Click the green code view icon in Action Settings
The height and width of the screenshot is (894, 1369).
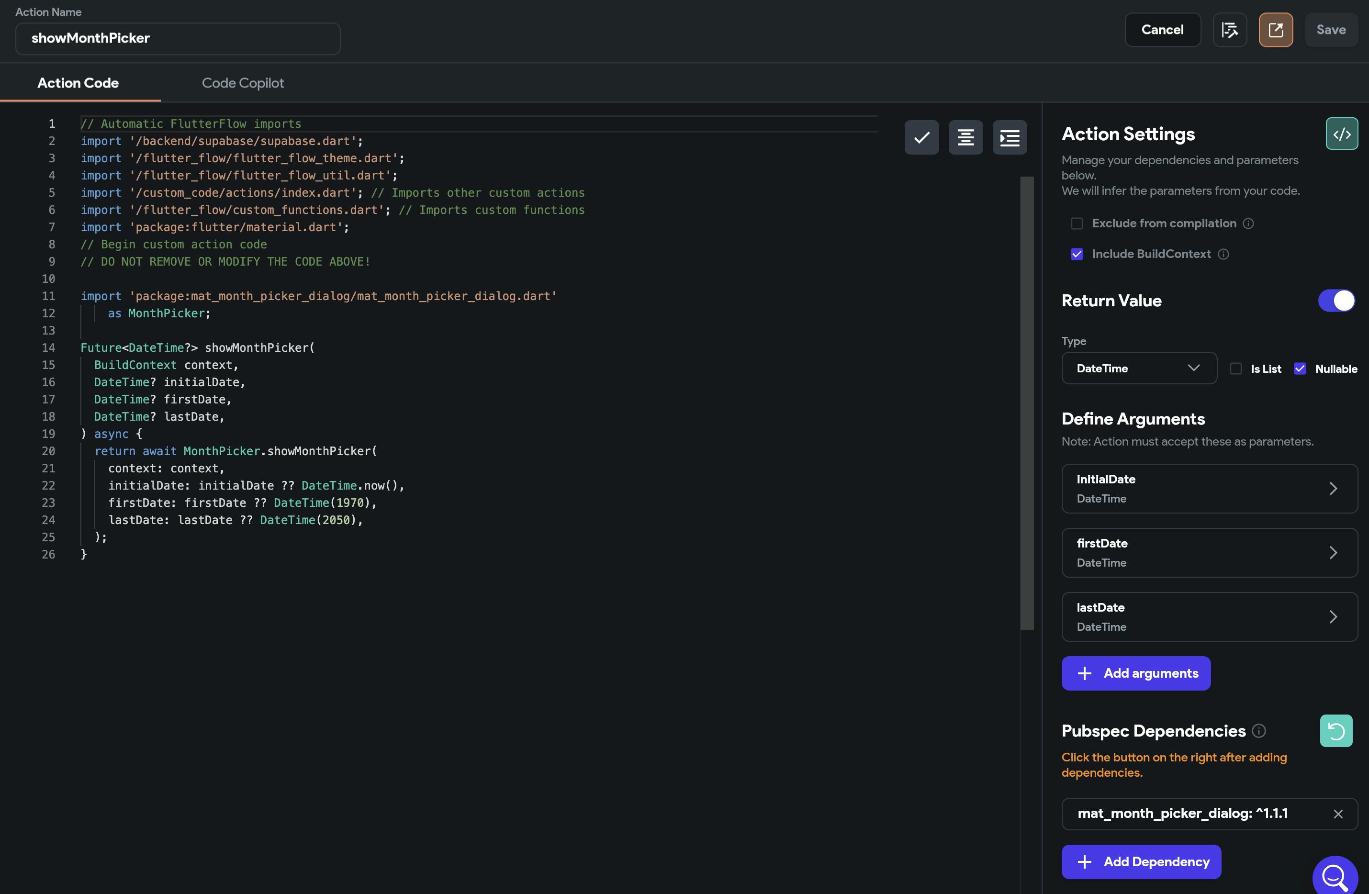(1341, 134)
